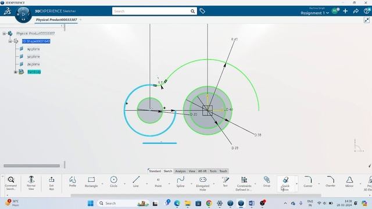This screenshot has height=209, width=372.
Task: Switch to the Touch tab
Action: click(223, 171)
